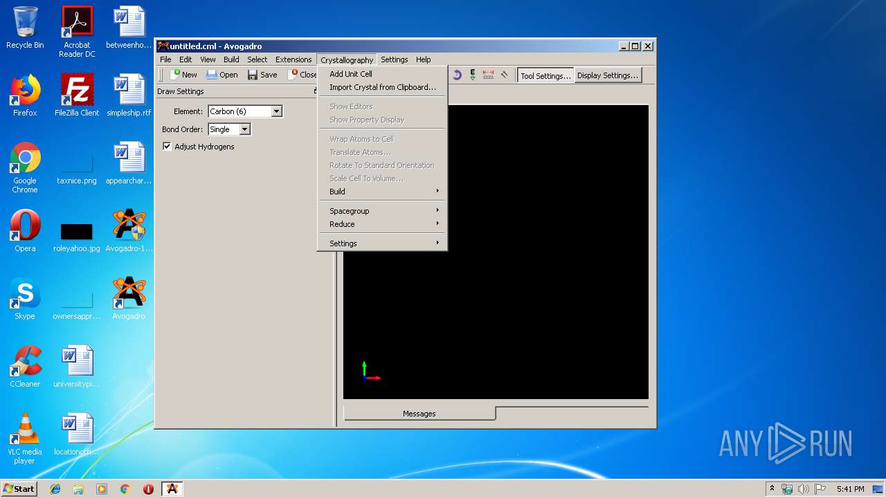Show hidden system tray icons
The height and width of the screenshot is (498, 886).
[x=772, y=489]
